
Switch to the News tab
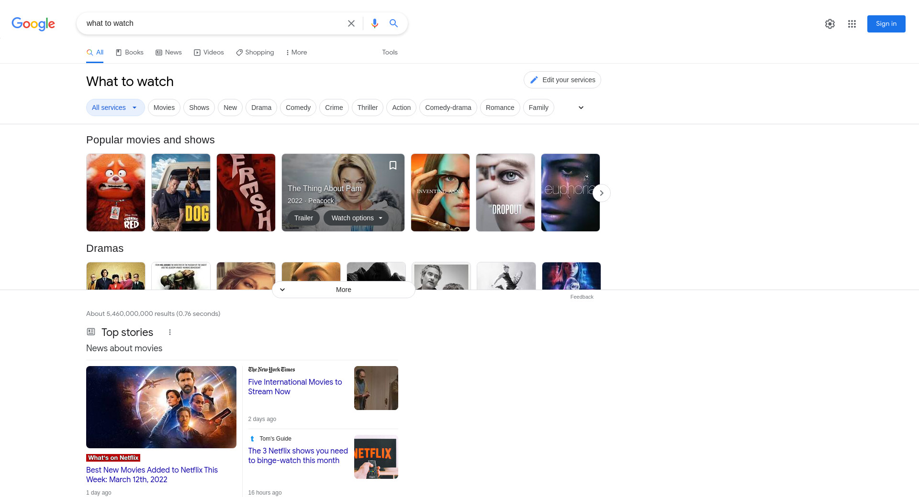click(x=168, y=53)
